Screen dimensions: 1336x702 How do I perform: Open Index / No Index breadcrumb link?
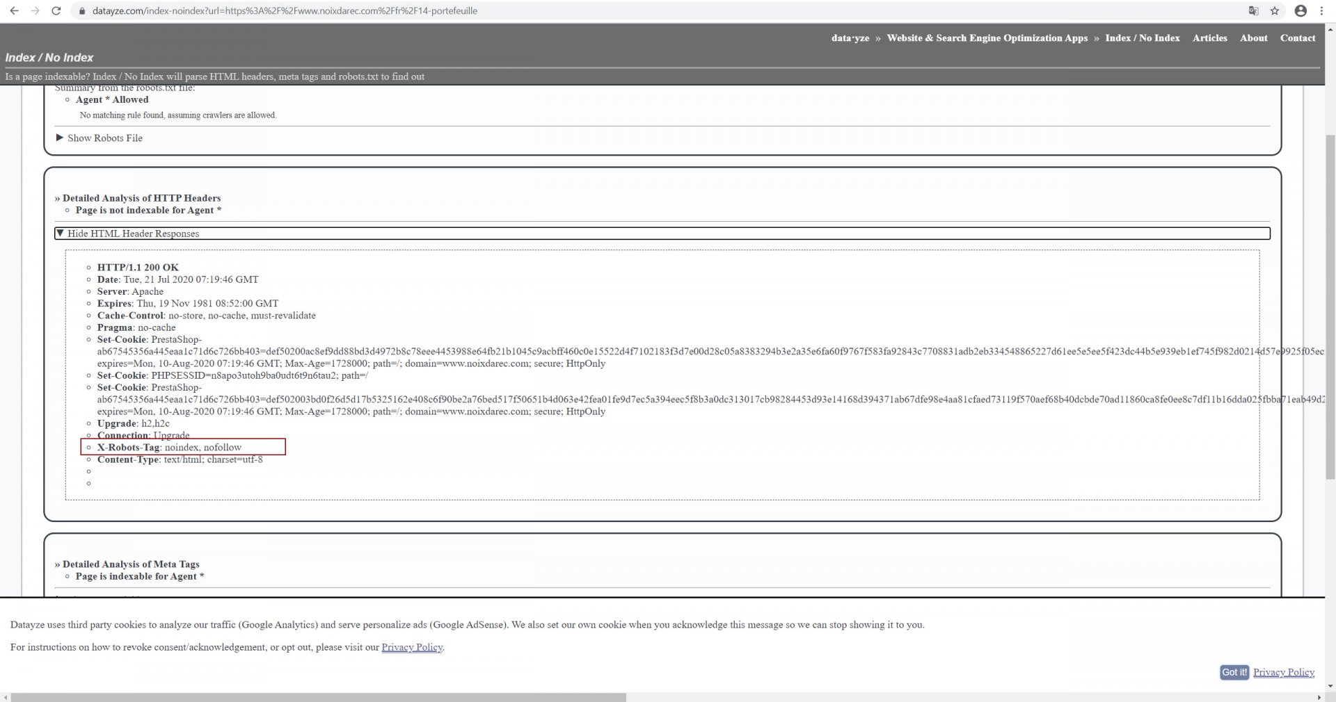tap(1143, 38)
